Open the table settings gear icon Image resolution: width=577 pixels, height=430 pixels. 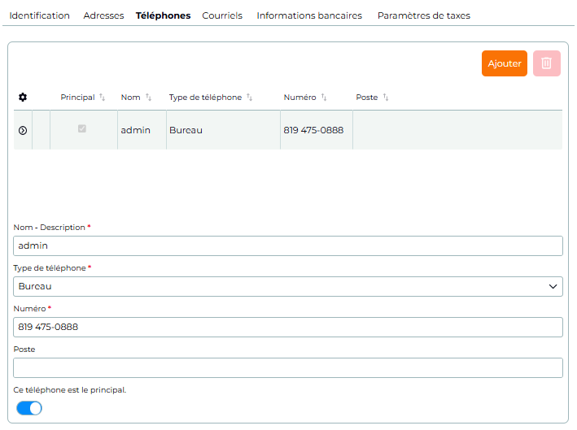(23, 97)
